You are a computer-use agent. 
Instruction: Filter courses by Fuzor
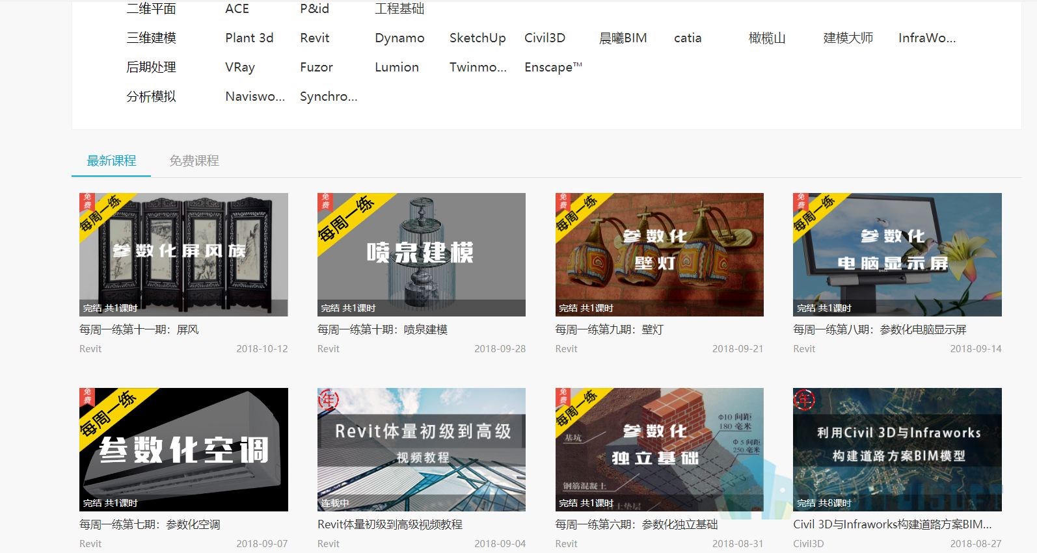(316, 67)
